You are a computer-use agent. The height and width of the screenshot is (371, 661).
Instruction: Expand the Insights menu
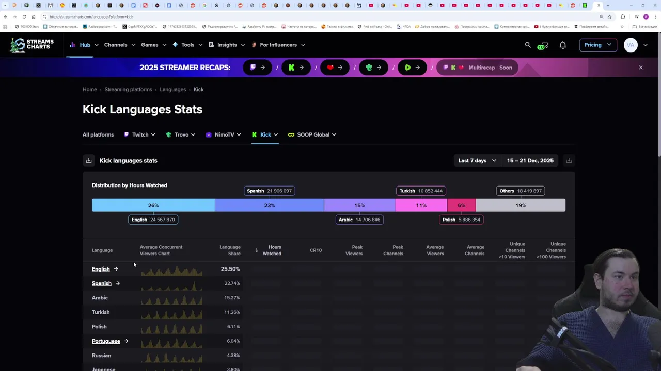[227, 45]
